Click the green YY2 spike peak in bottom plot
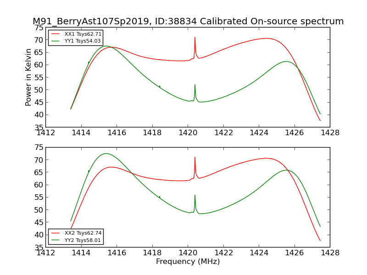This screenshot has height=275, width=367. (195, 195)
